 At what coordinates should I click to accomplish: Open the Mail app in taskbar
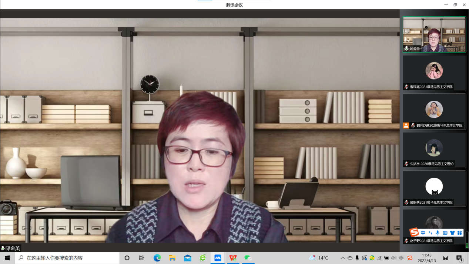point(188,258)
